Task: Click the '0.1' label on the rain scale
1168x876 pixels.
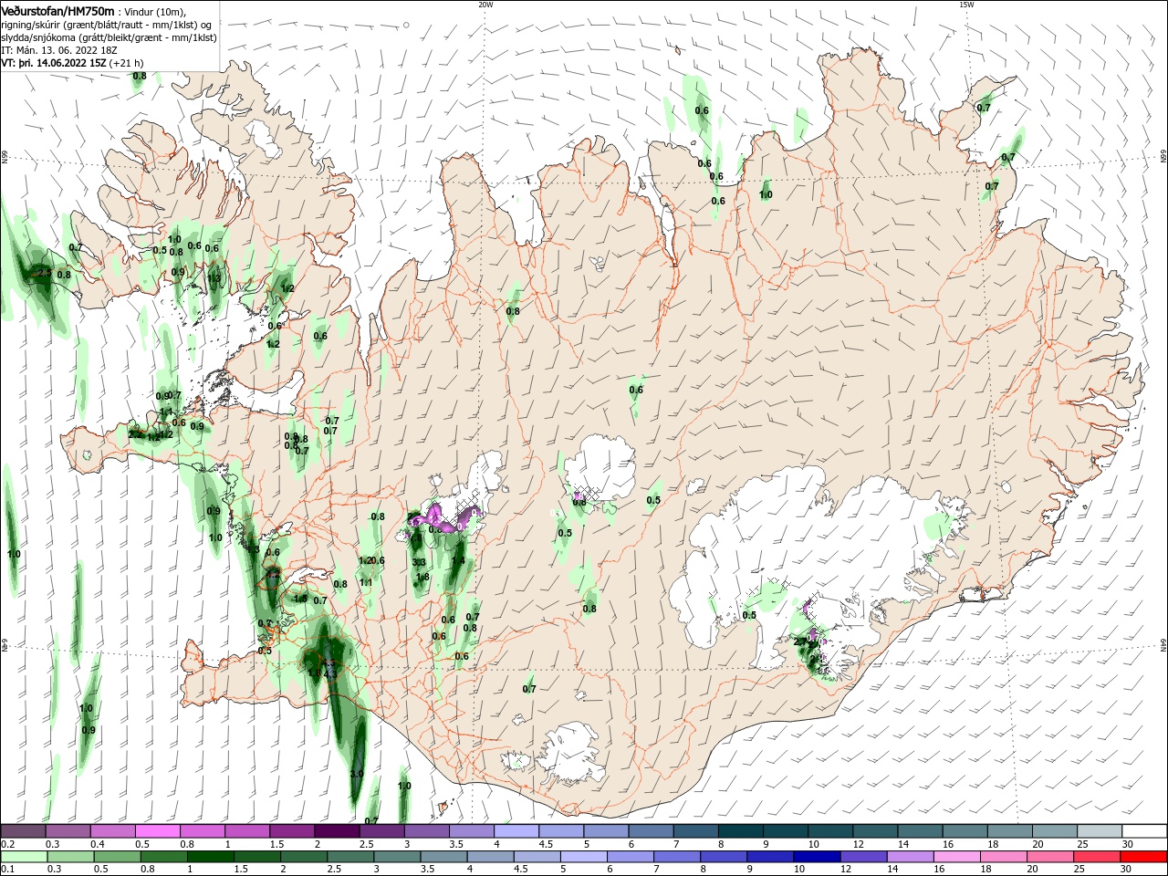Action: point(7,870)
